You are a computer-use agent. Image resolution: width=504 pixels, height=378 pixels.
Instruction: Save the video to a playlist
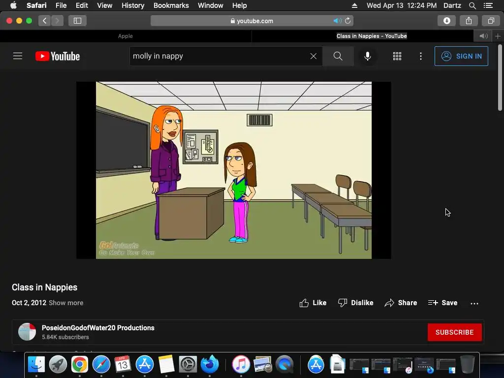442,303
